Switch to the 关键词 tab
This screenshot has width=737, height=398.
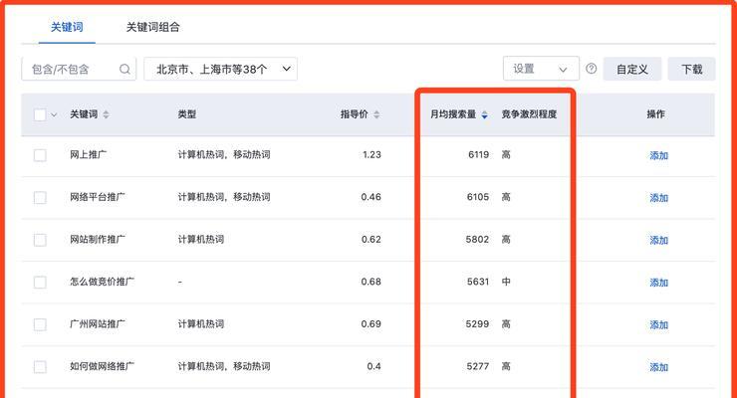(x=67, y=27)
